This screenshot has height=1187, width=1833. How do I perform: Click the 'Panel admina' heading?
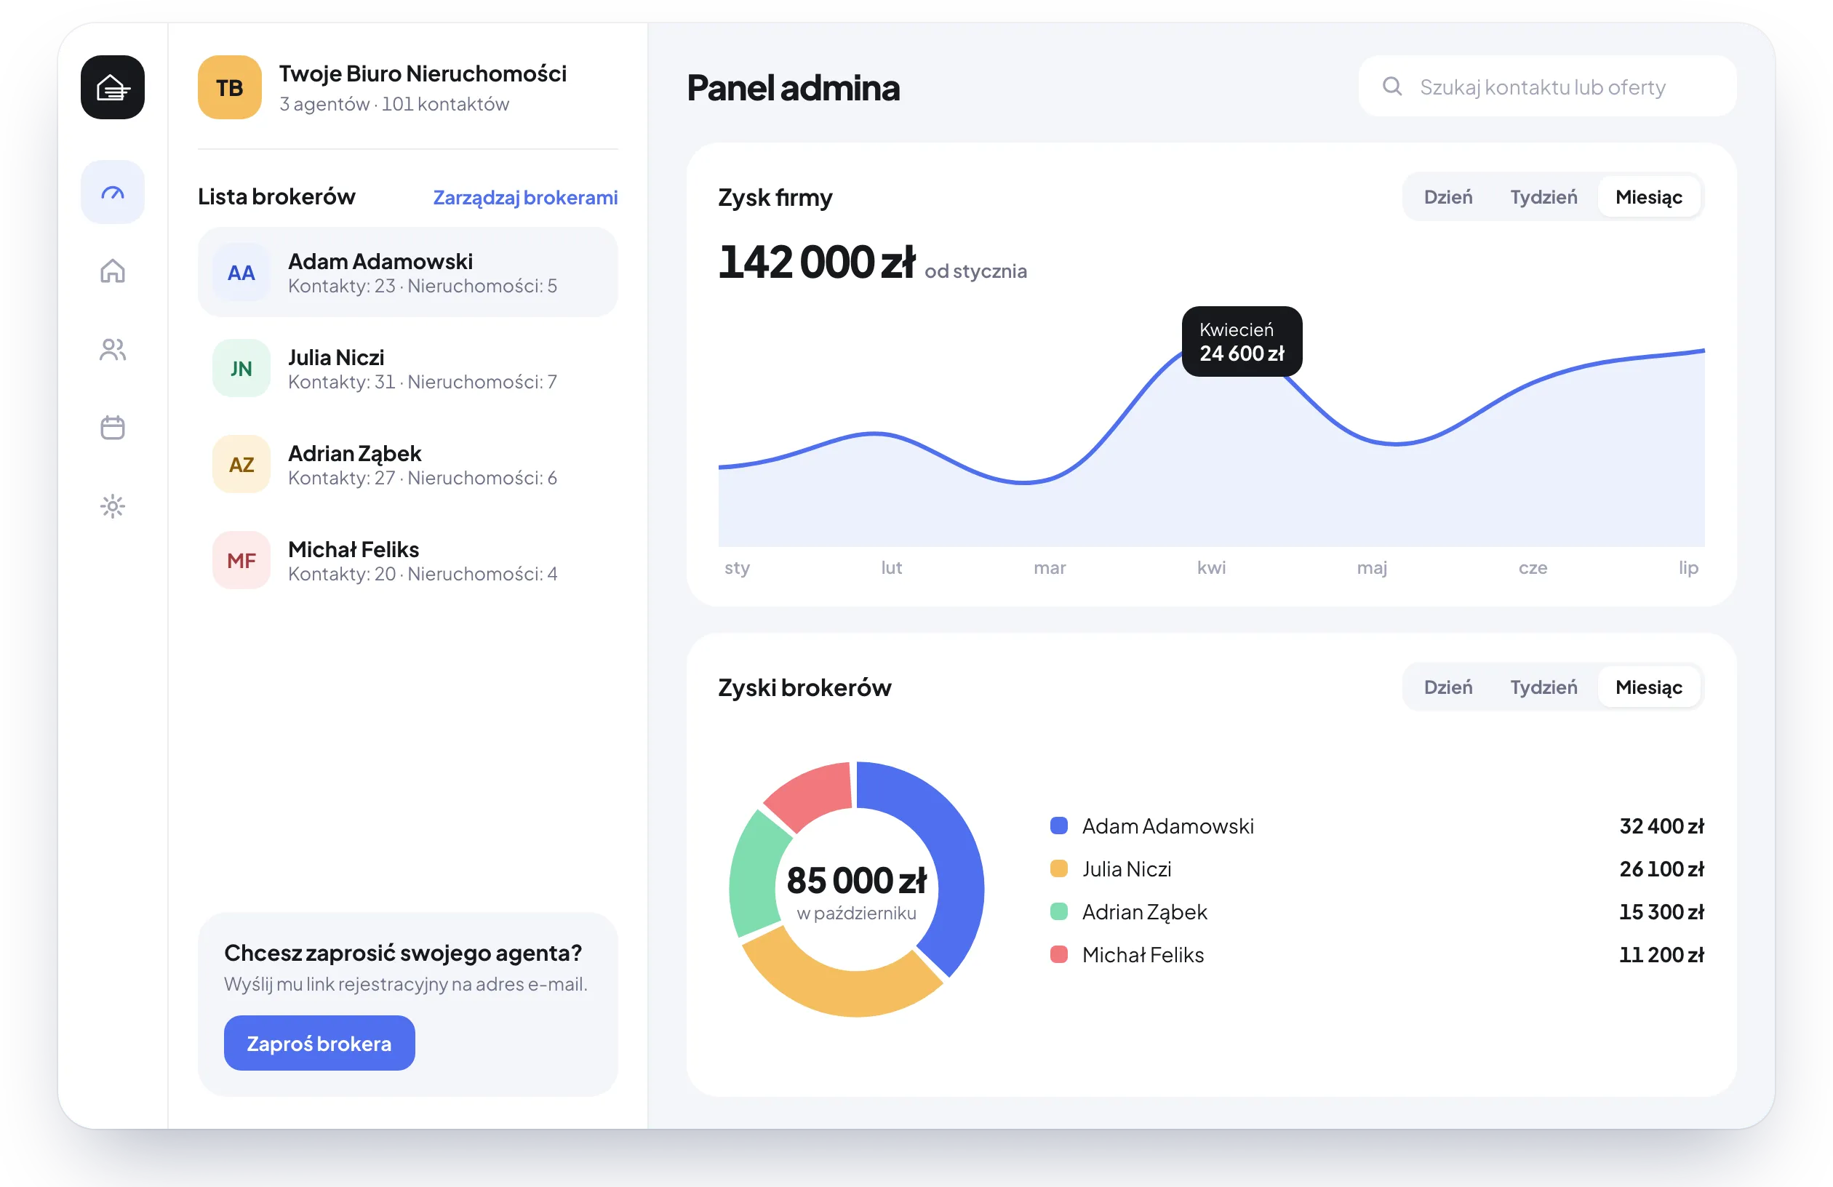(793, 87)
